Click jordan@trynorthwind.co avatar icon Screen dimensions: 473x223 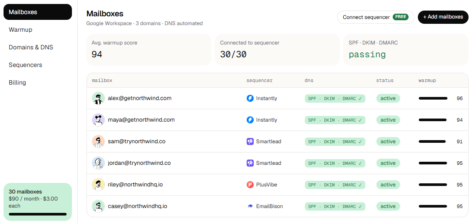(x=98, y=163)
